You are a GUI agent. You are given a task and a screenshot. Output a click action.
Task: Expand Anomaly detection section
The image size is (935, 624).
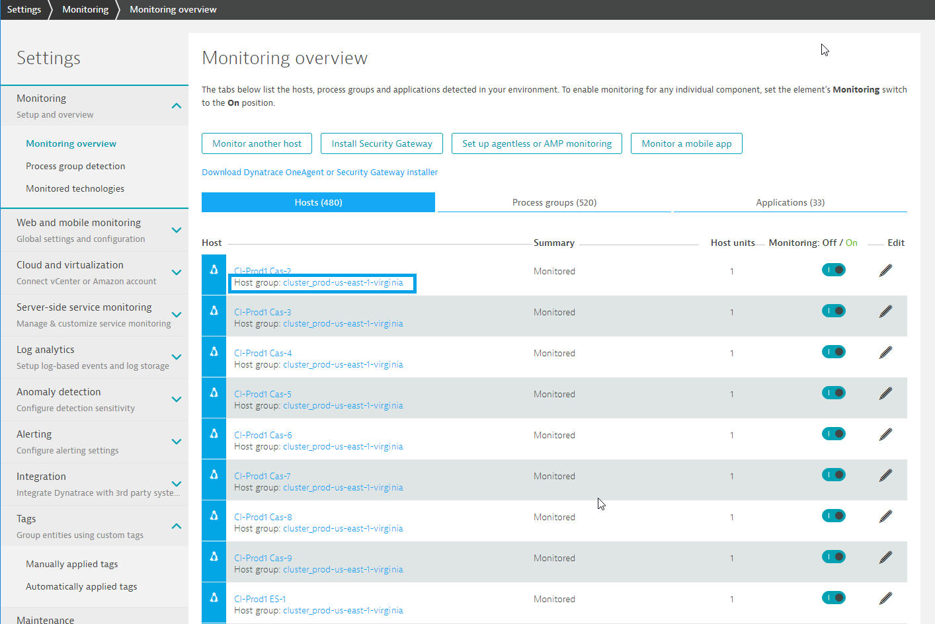pos(177,399)
